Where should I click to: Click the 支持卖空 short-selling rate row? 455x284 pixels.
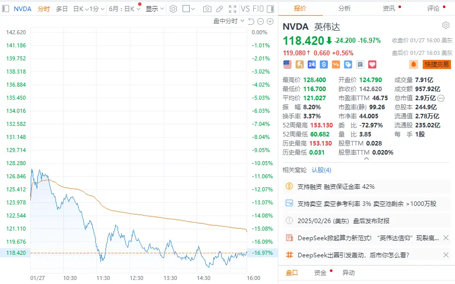coord(366,204)
